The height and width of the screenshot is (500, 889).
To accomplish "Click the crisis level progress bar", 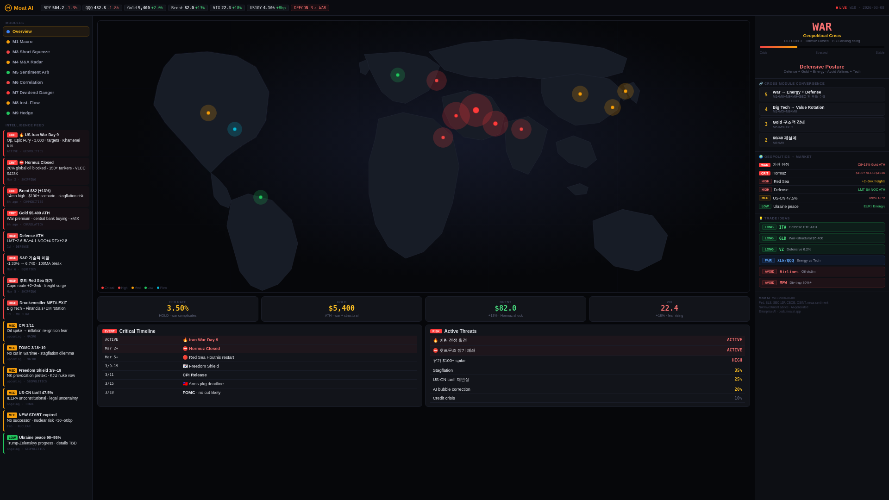I will tap(822, 47).
